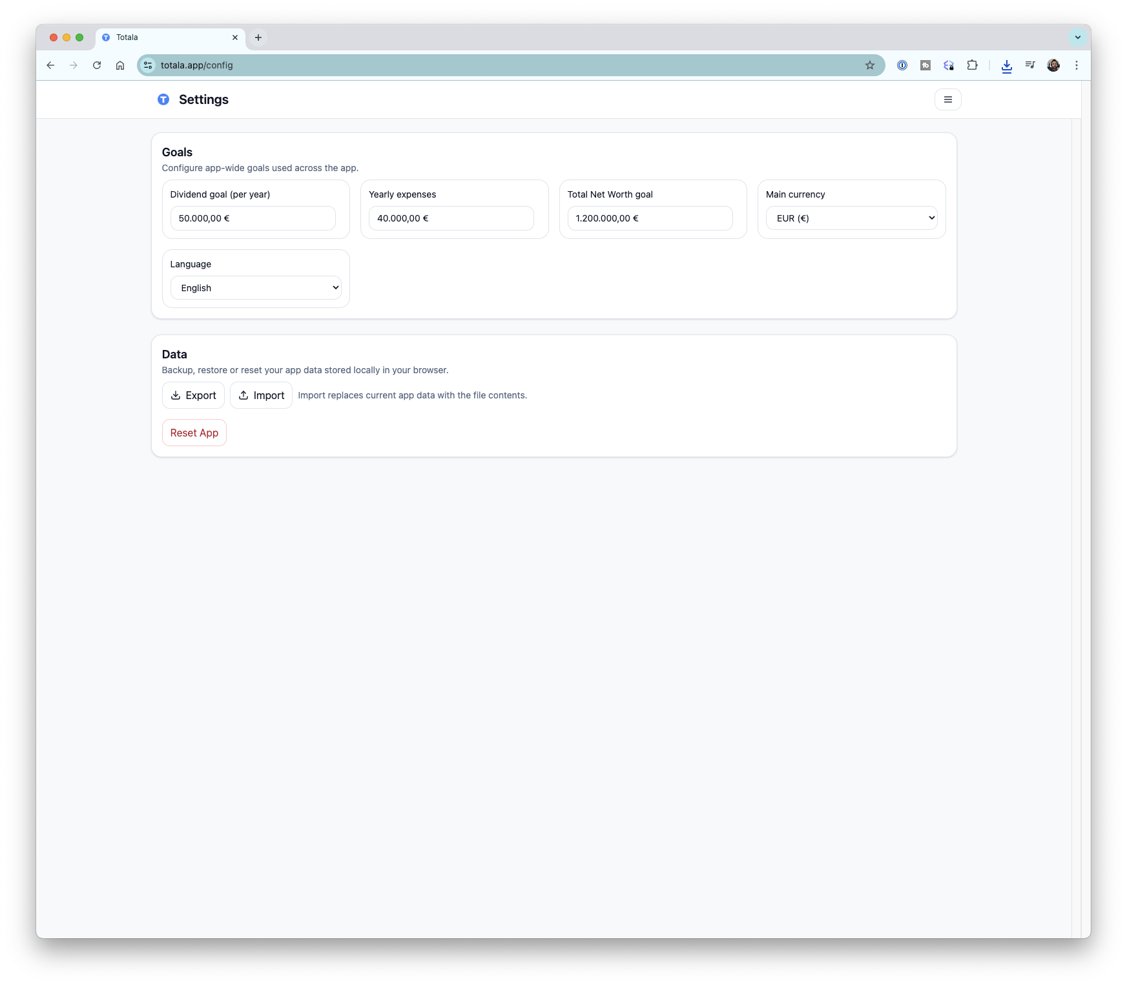Close the Totala tab
Viewport: 1127px width, 986px height.
235,37
